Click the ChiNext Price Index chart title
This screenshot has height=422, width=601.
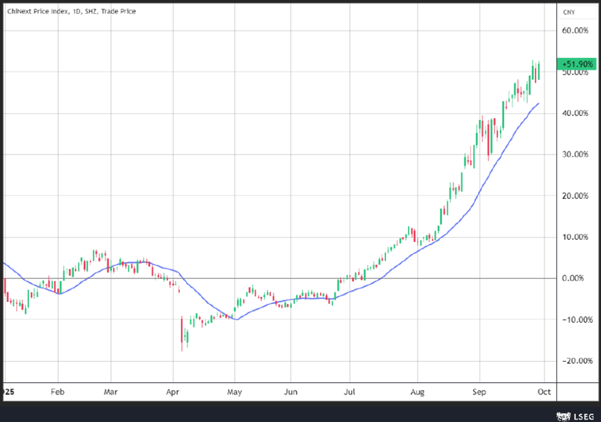tap(72, 11)
